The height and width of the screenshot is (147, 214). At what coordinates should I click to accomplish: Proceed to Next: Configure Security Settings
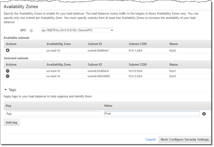pyautogui.click(x=185, y=139)
